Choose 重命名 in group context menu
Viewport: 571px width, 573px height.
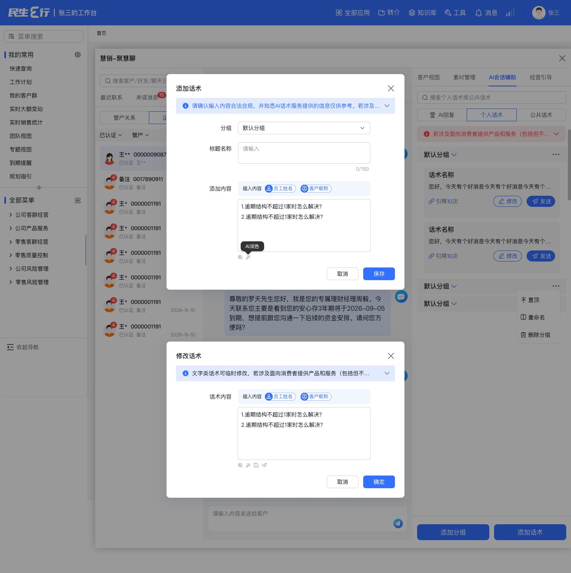[x=538, y=317]
